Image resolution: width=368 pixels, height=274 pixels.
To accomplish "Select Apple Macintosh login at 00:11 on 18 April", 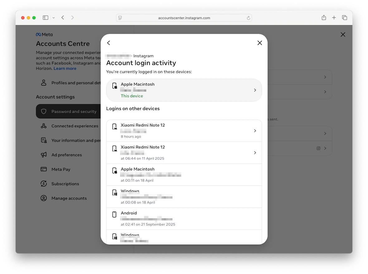I will 184,175.
